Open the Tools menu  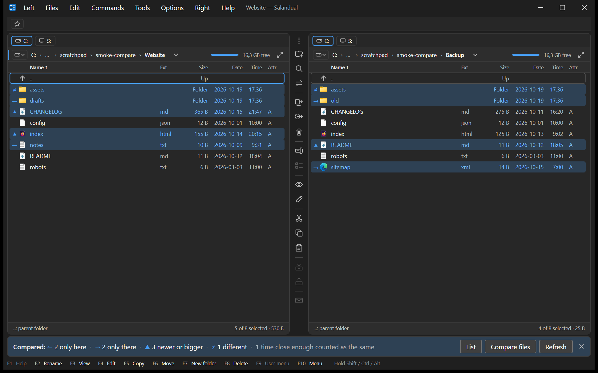click(142, 8)
